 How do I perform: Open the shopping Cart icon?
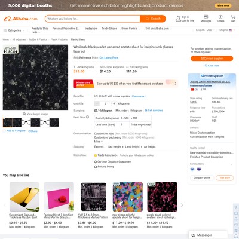(x=233, y=17)
